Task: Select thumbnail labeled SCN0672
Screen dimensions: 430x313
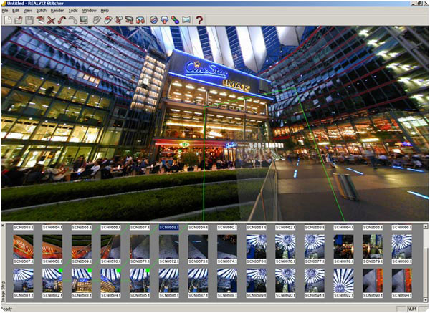Action: tap(168, 246)
